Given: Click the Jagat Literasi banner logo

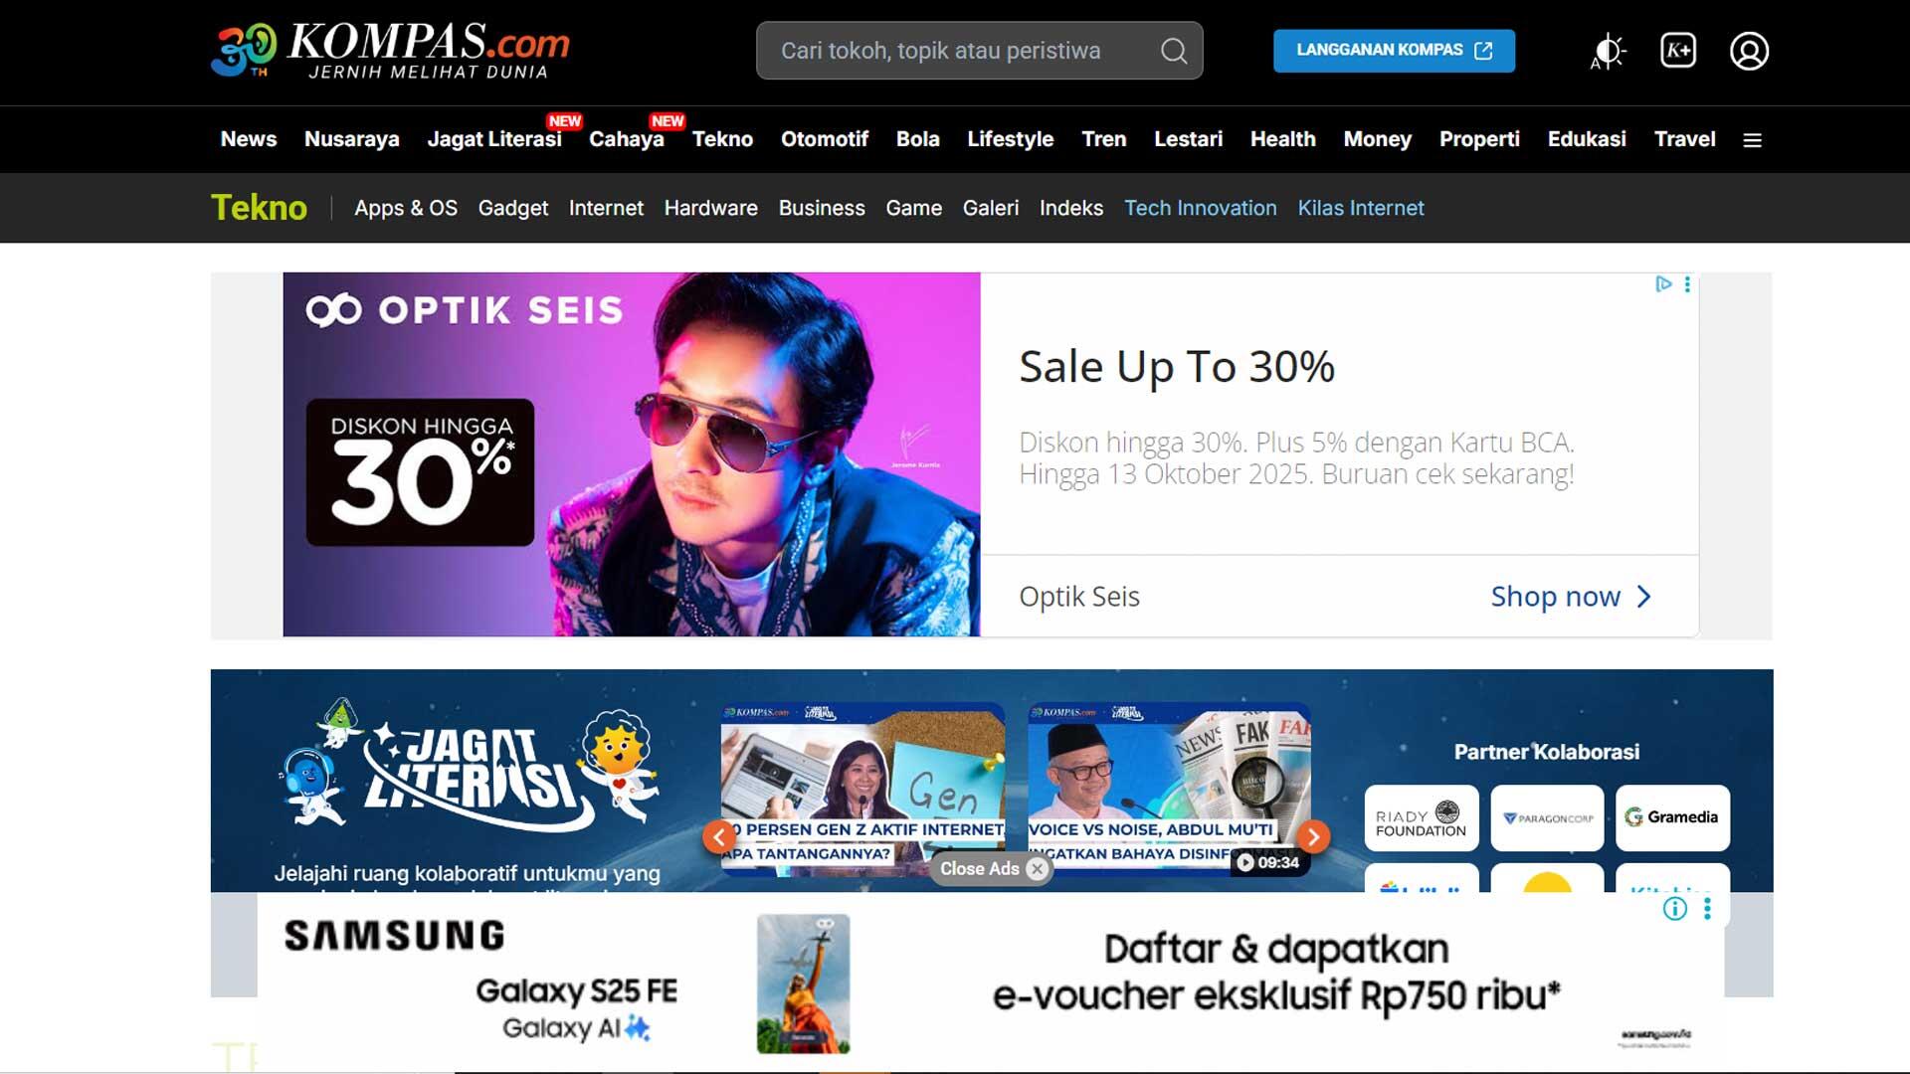Looking at the screenshot, I should pyautogui.click(x=469, y=766).
